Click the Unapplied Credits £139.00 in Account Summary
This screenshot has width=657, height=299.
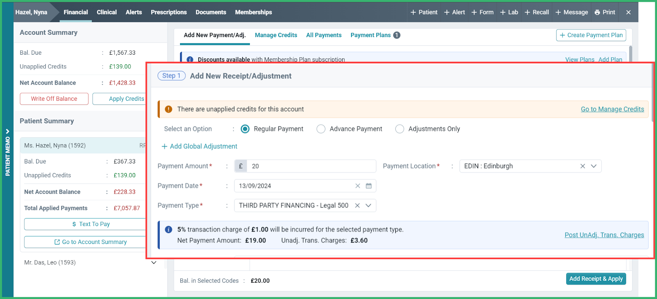(x=120, y=67)
